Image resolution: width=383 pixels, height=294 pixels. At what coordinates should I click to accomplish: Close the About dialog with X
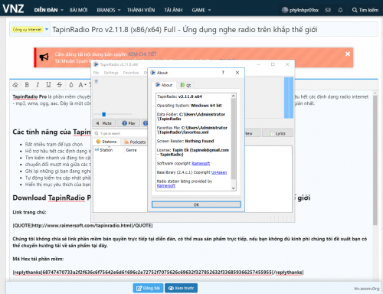(237, 73)
